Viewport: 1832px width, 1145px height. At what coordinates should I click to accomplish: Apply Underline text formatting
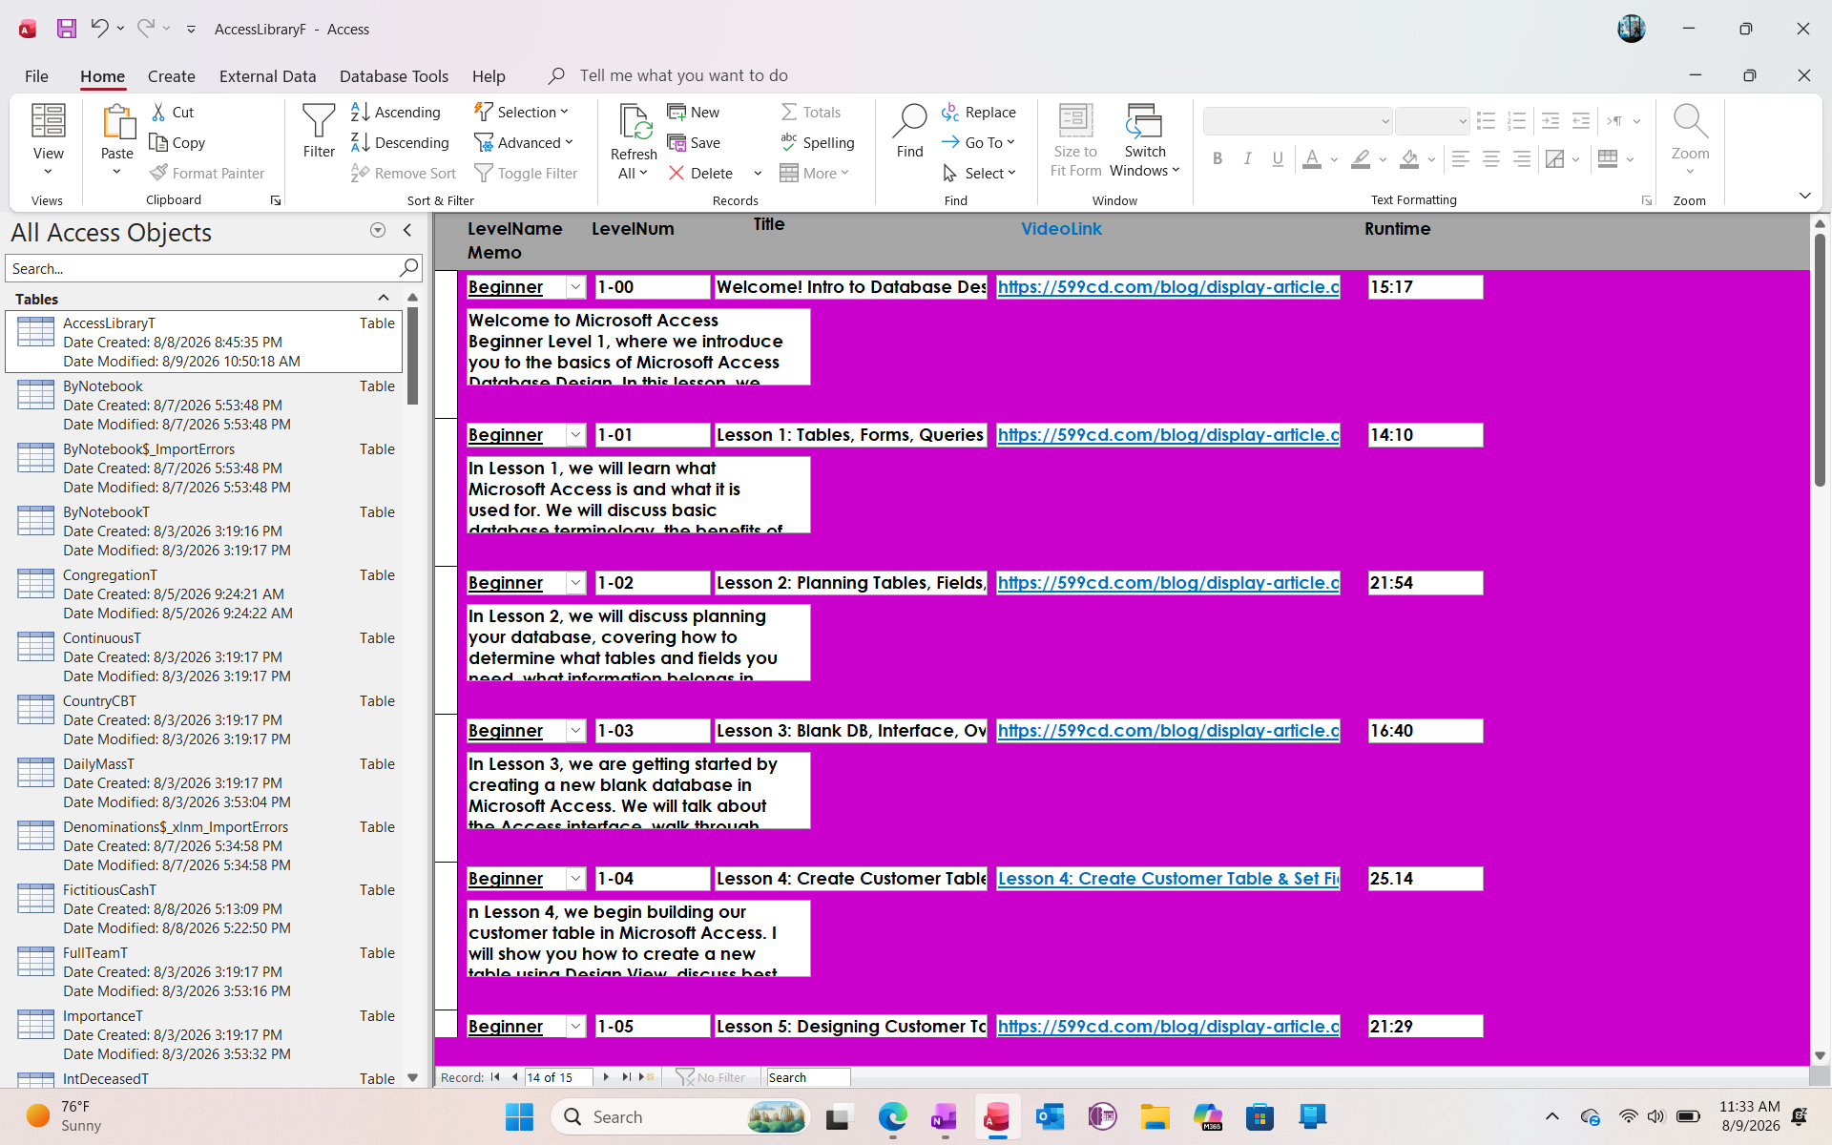click(1279, 159)
